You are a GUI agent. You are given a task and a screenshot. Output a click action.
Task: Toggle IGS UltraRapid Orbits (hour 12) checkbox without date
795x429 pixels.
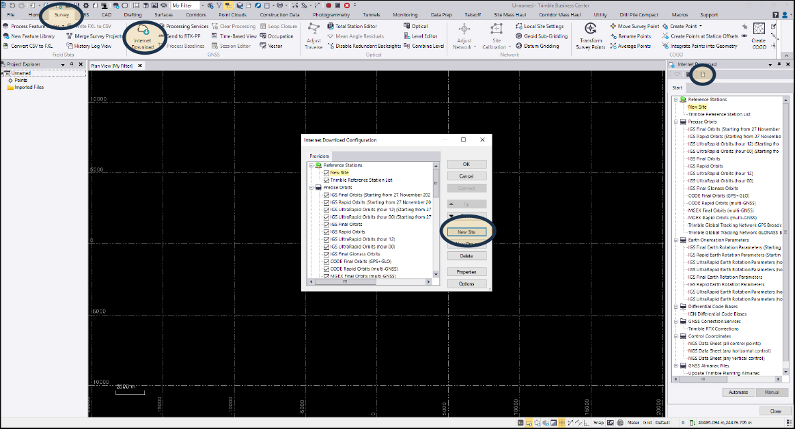click(326, 239)
